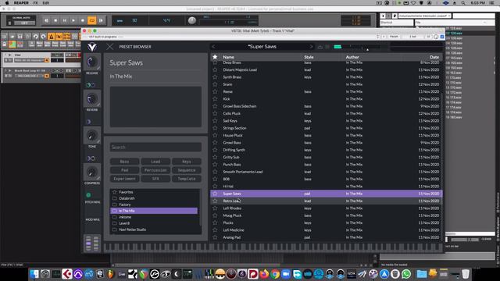Select the House Pluck preset
500x281 pixels.
click(327, 135)
